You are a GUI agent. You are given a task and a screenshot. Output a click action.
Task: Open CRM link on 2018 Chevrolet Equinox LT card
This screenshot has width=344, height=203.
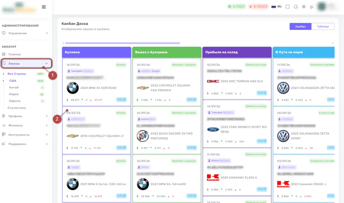(x=121, y=148)
